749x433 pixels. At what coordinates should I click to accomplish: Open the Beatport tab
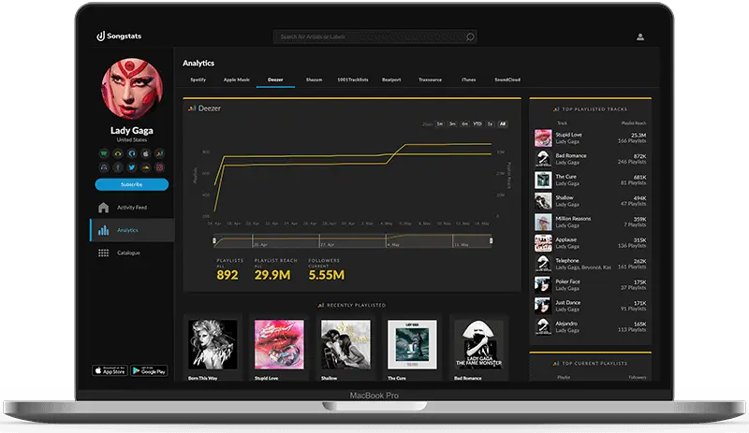point(391,79)
